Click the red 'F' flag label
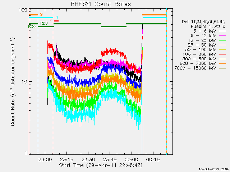 (51, 20)
